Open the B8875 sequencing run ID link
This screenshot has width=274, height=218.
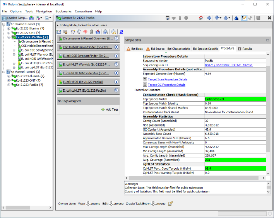click(228, 65)
